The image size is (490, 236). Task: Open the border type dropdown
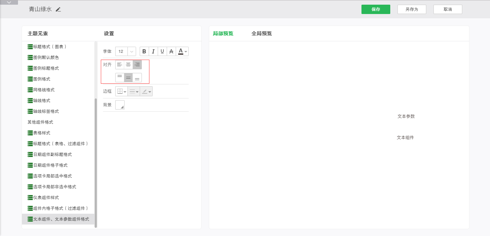pos(121,92)
